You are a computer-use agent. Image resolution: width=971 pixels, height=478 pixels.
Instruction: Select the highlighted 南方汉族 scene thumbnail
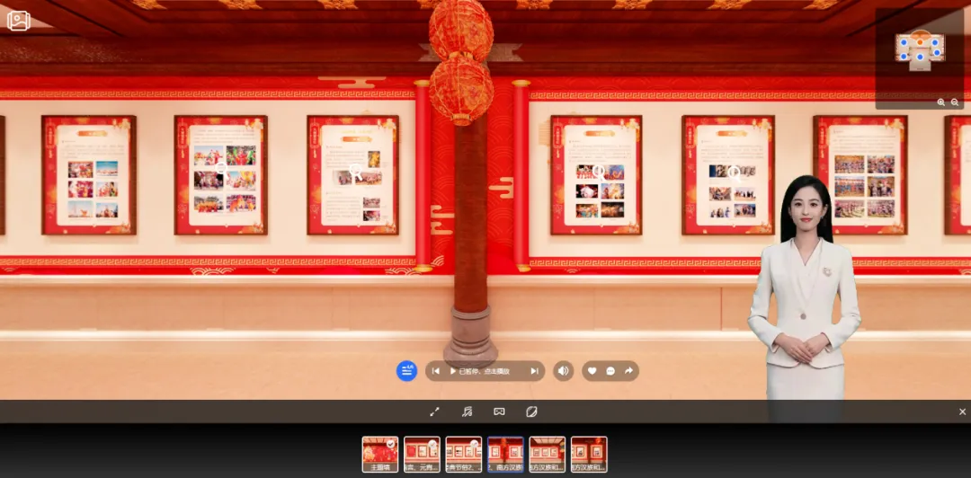tap(505, 455)
